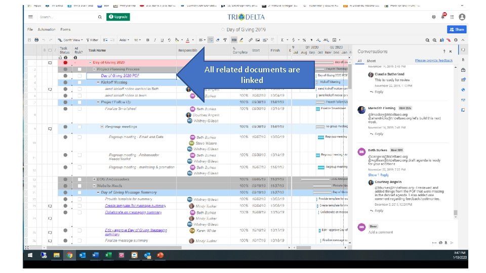486x273 pixels.
Task: Open the app launcher grid icon
Action: 452,17
